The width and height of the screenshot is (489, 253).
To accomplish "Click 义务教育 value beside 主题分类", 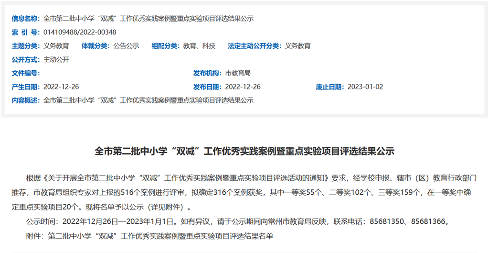I will [56, 46].
